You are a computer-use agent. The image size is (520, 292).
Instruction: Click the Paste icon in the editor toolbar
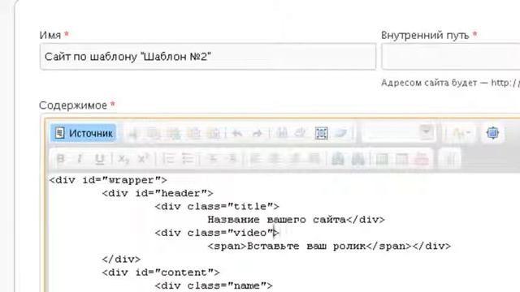[x=173, y=133]
